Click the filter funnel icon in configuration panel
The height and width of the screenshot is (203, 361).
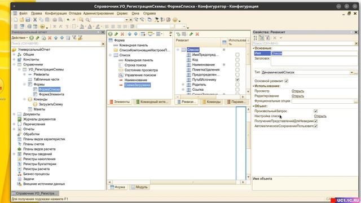(74, 38)
